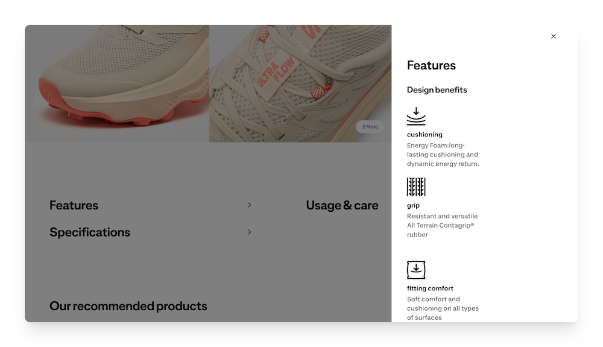Image resolution: width=603 pixels, height=347 pixels.
Task: Click Our recommended products heading
Action: click(128, 306)
